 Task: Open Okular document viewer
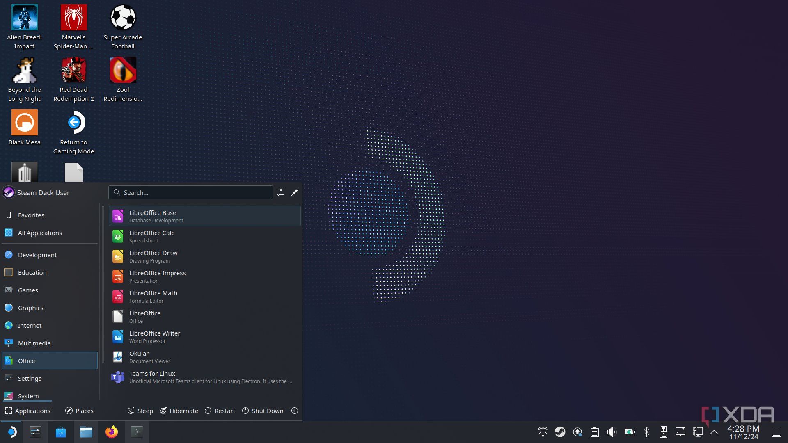[204, 357]
